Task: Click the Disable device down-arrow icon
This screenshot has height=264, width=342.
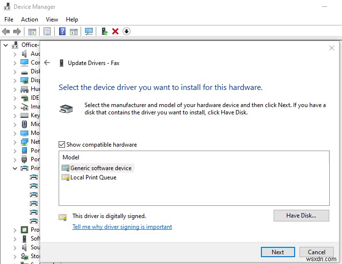Action: point(127,31)
